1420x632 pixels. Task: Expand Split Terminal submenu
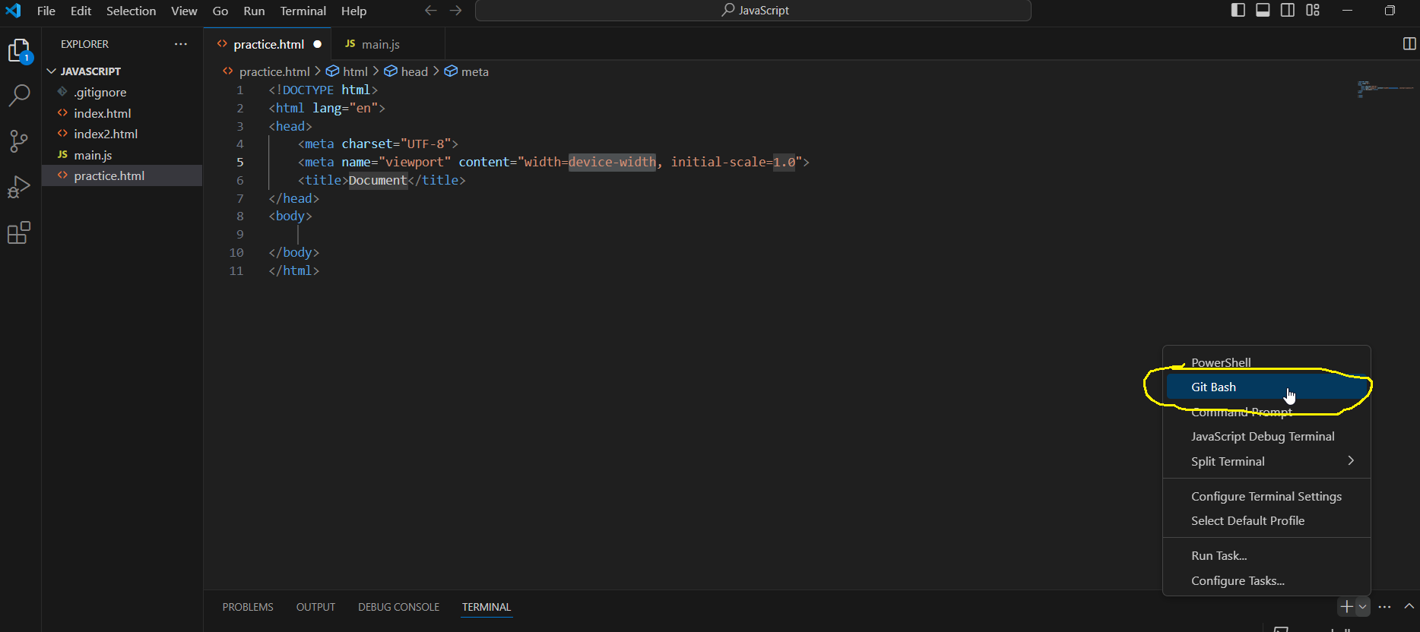[1266, 461]
